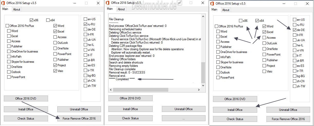Click the '...' button in middle window
This screenshot has width=314, height=126.
[x=184, y=118]
